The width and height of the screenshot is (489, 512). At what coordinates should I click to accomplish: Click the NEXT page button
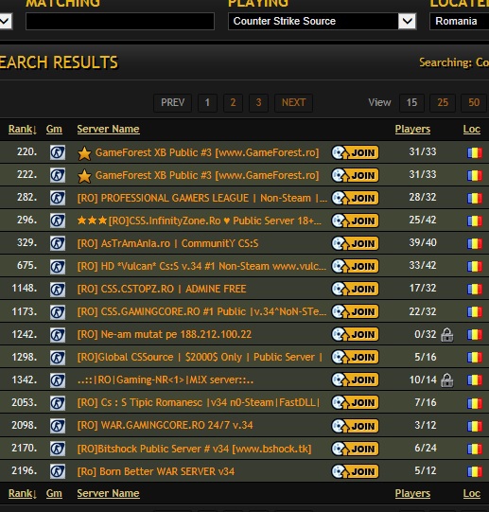(293, 103)
